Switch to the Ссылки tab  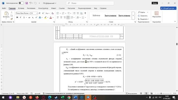pos(62,8)
